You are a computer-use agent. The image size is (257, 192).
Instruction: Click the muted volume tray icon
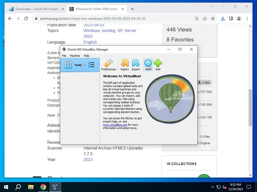(x=225, y=187)
